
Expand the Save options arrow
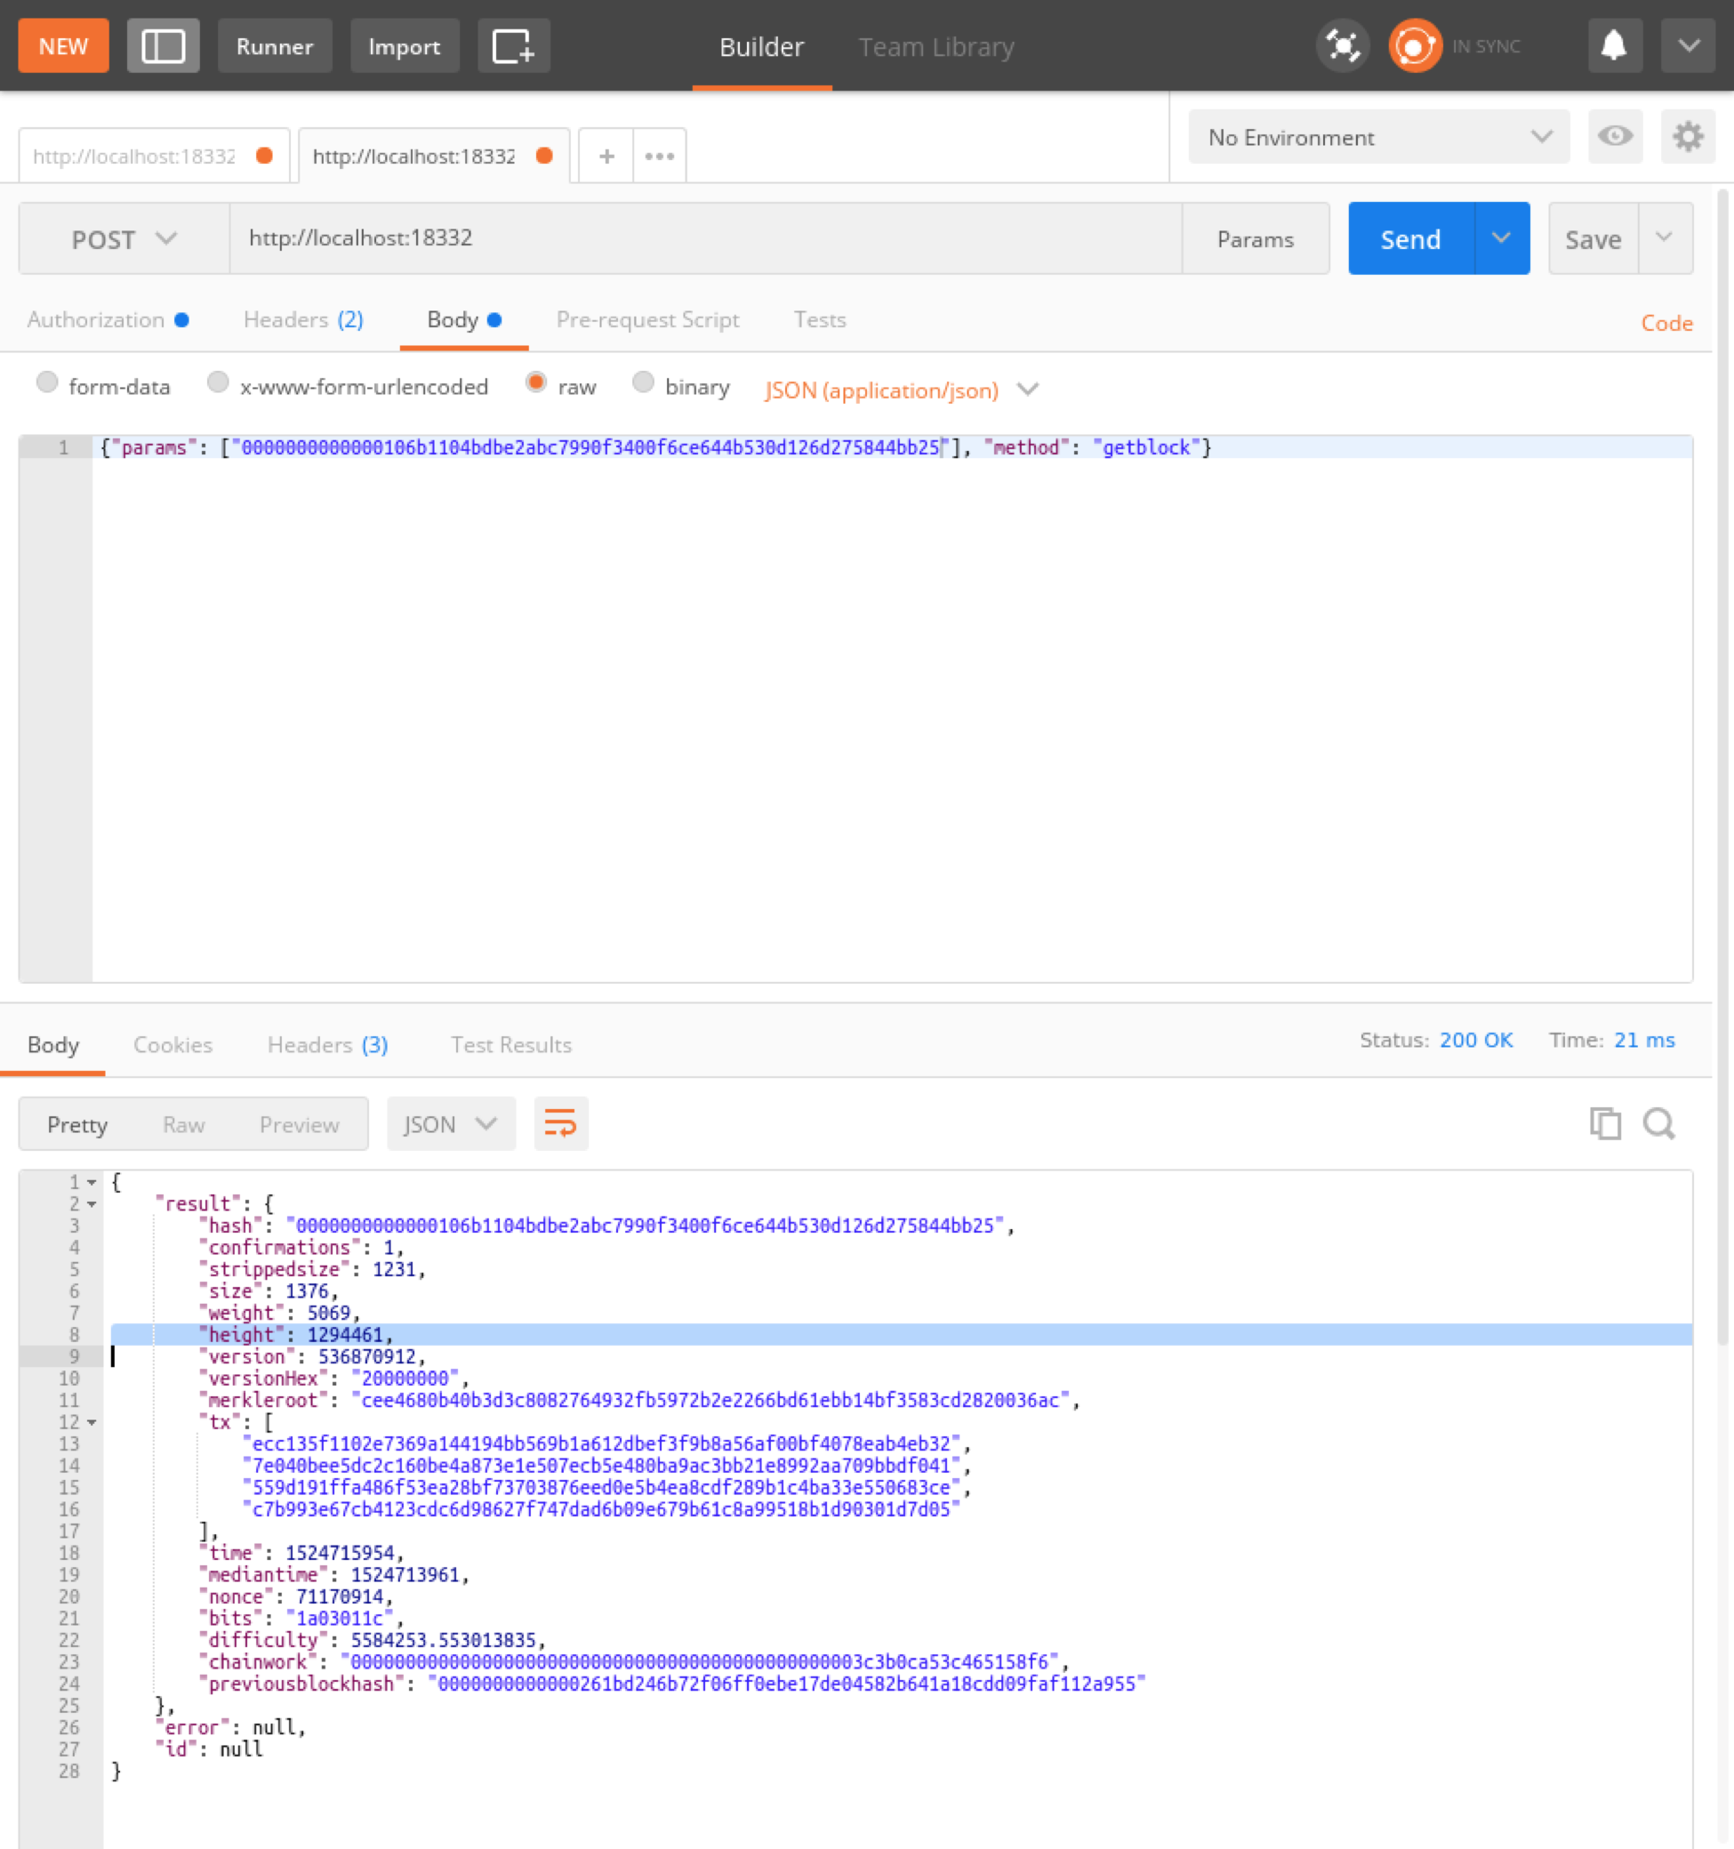[x=1665, y=238]
